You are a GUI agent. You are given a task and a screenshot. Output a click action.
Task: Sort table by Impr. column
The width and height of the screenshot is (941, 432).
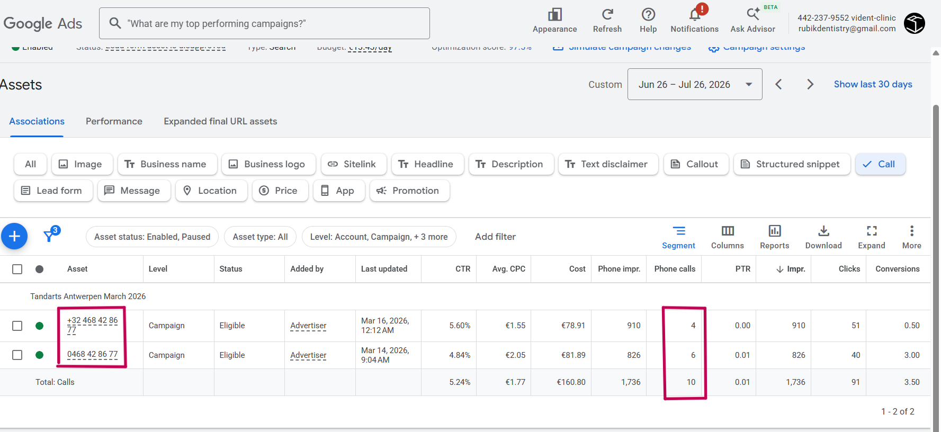(x=790, y=269)
